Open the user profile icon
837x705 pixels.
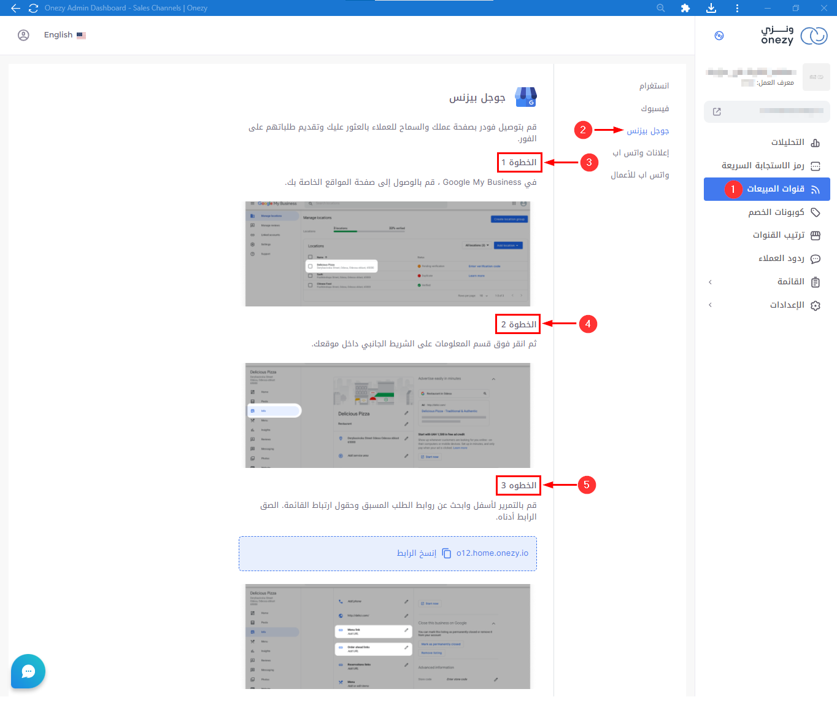(x=23, y=35)
